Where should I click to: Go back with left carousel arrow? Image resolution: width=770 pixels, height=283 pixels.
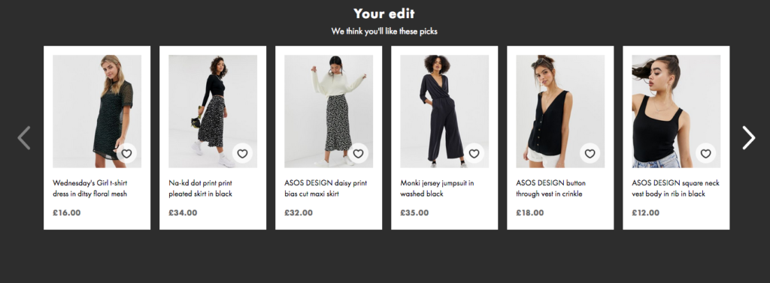(x=24, y=138)
